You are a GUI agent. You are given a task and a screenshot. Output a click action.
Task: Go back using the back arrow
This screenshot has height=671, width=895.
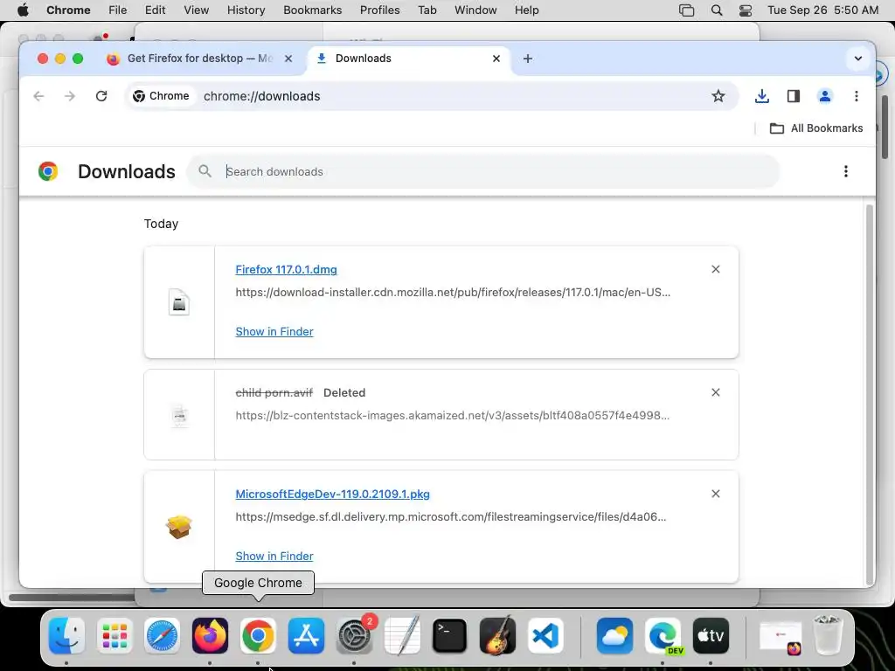[38, 96]
